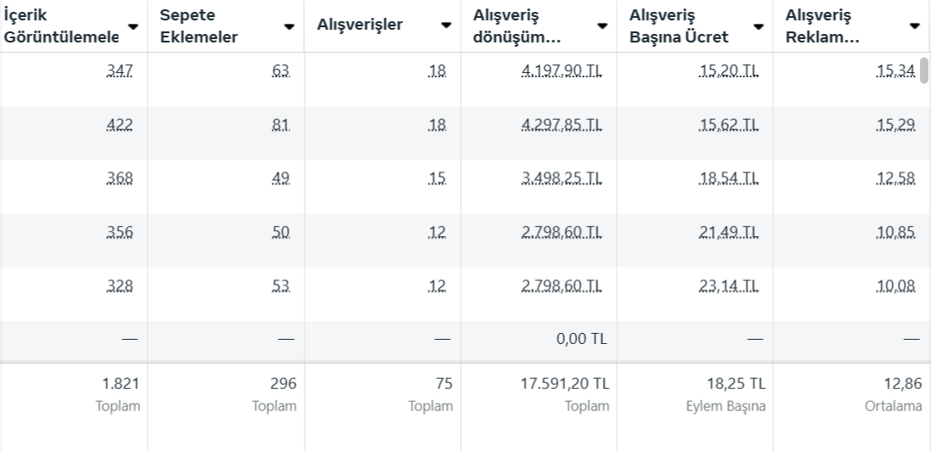The width and height of the screenshot is (931, 451).
Task: Click the Alışveriş dönüşüm column dropdown arrow
Action: [x=603, y=26]
